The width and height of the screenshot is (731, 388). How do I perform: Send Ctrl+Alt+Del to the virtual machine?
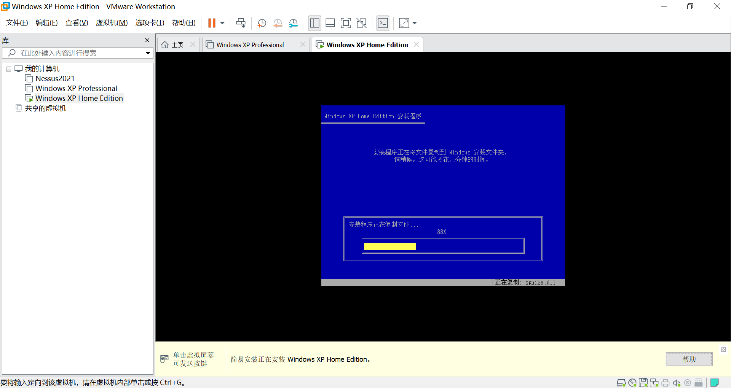(x=241, y=23)
